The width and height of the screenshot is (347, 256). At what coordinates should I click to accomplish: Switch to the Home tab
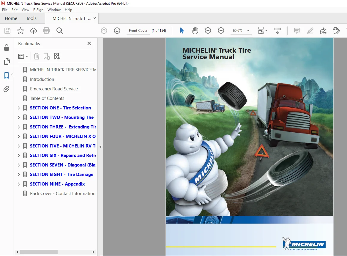coord(11,18)
